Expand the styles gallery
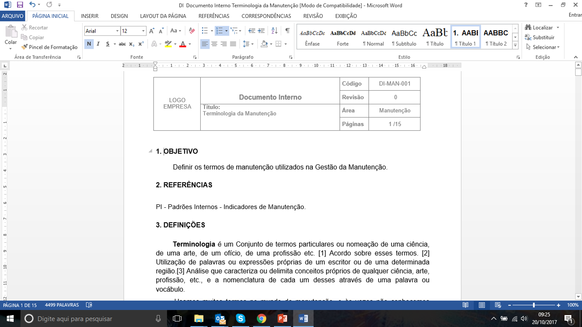 click(x=515, y=45)
